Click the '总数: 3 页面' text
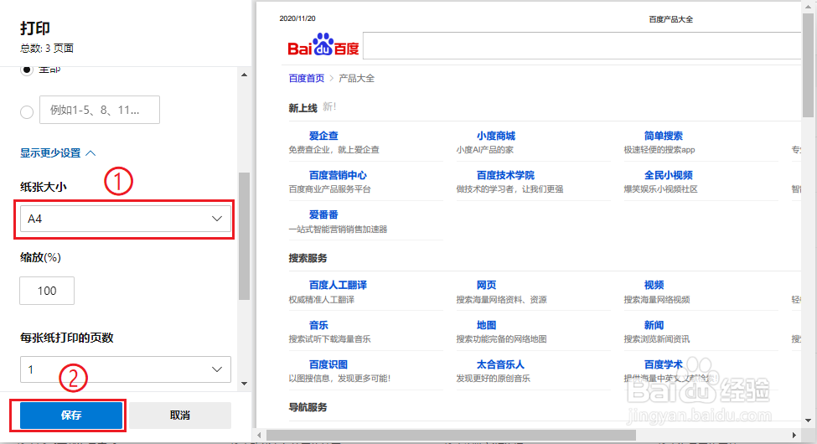 pos(47,49)
